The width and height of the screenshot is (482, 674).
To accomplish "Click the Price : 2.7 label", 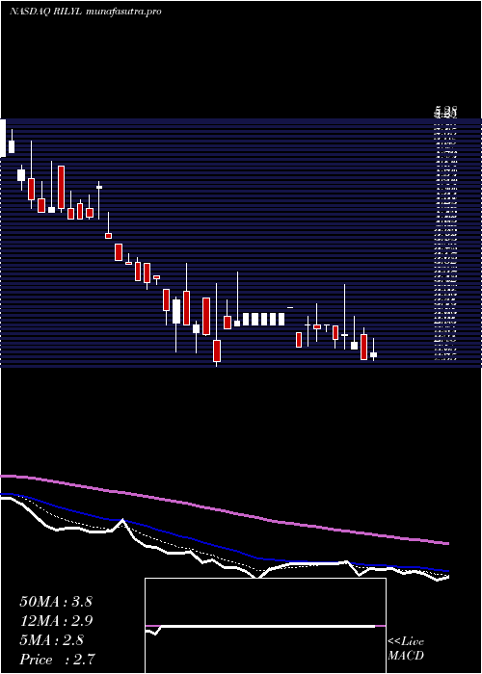I will 57,659.
